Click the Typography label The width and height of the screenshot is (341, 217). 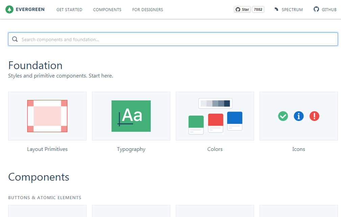131,149
